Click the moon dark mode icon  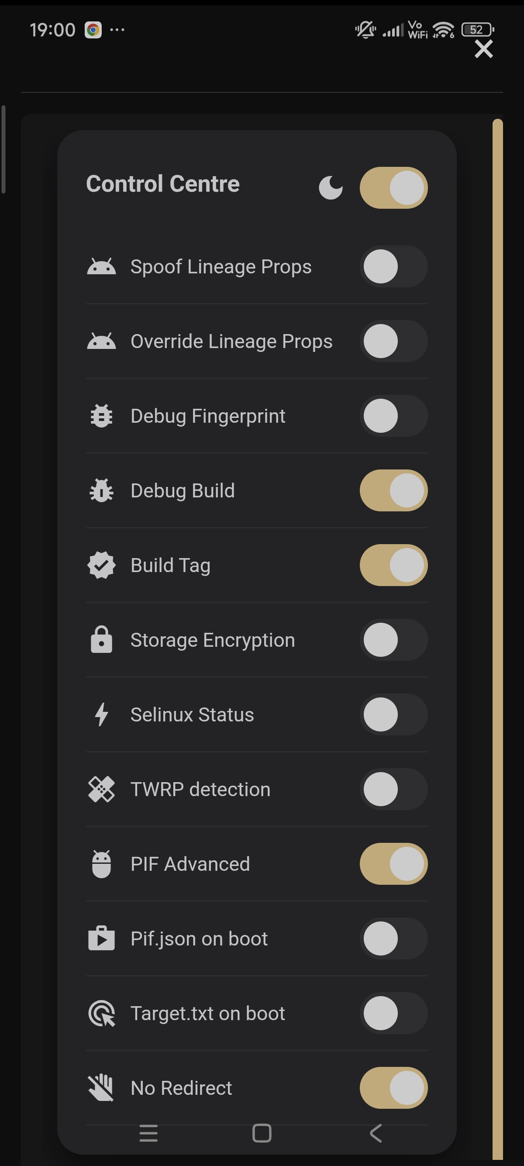(x=330, y=187)
